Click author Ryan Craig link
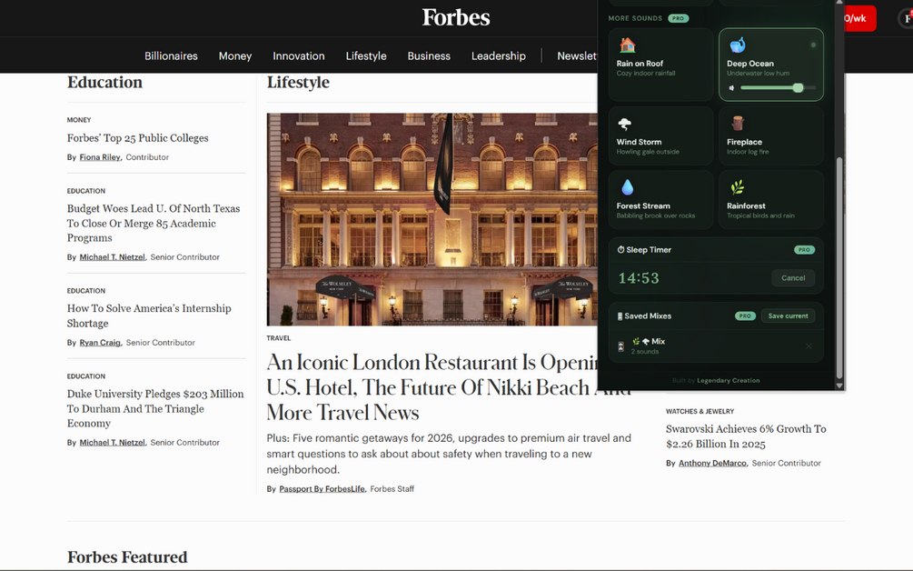 (x=100, y=343)
